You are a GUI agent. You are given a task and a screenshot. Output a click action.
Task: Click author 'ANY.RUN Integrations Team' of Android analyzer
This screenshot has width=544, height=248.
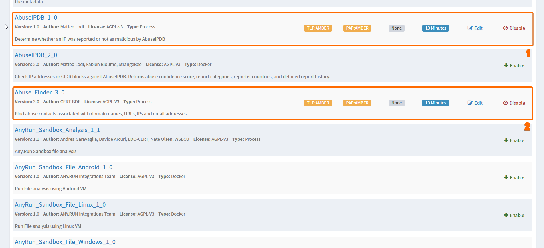pyautogui.click(x=88, y=177)
